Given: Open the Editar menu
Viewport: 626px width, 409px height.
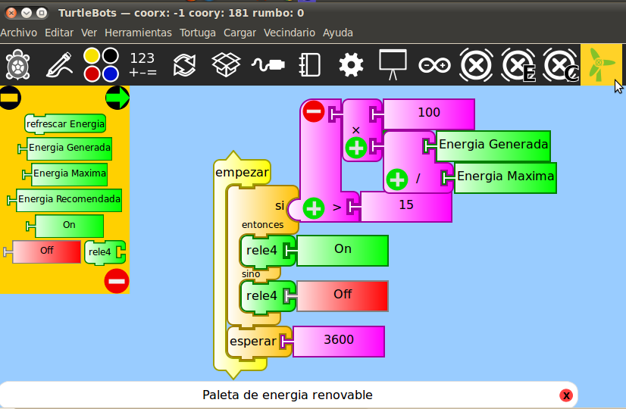Looking at the screenshot, I should coord(59,33).
